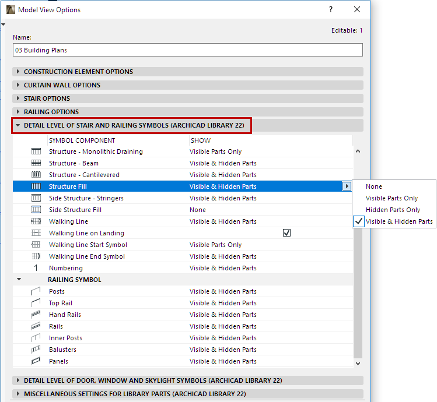Toggle the Walking Line on Landing checkbox
Viewport: 437px width, 402px height.
286,232
